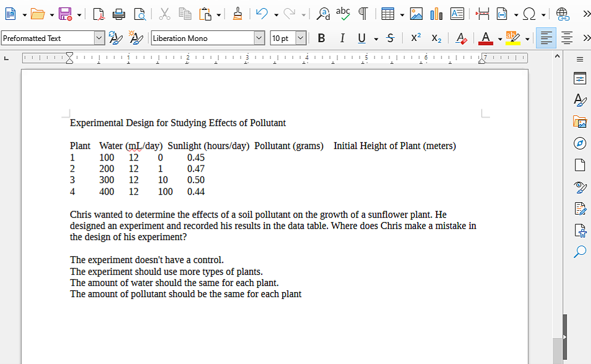This screenshot has width=591, height=364.
Task: Toggle formatting marks pilcrow
Action: pos(363,14)
